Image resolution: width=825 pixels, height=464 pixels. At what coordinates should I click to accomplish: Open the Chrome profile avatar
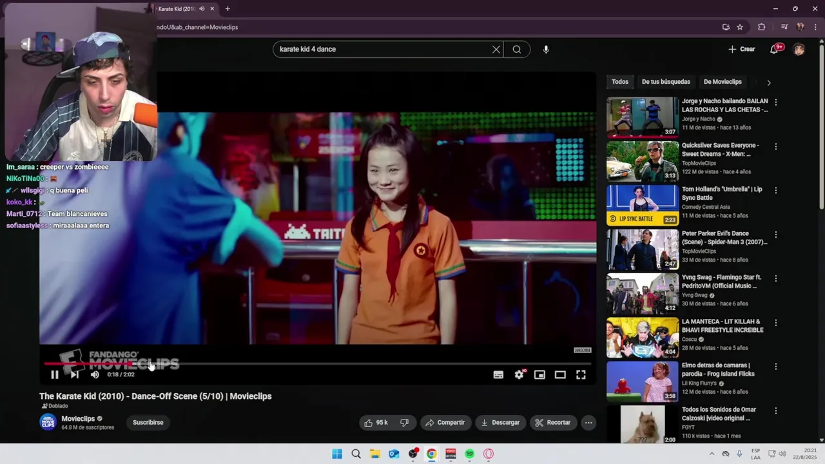(801, 27)
